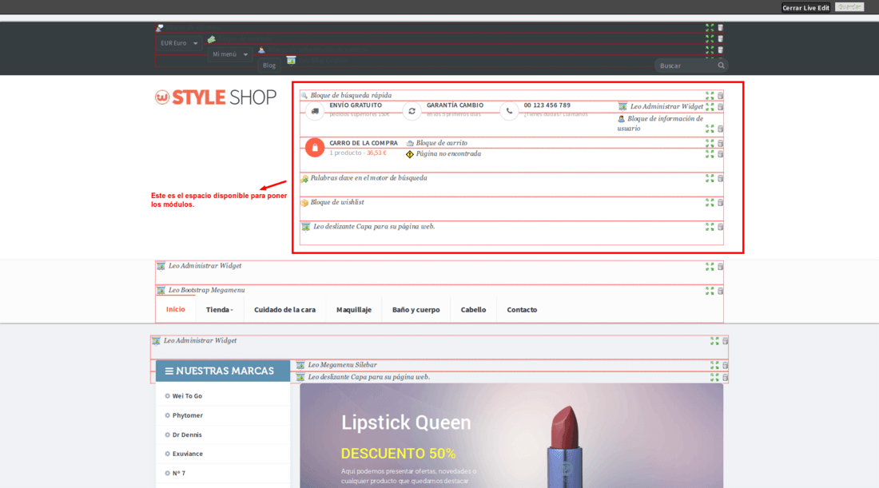Screen dimensions: 879x488
Task: Click move icon for Bloque de búsqueda rápida
Action: point(710,96)
